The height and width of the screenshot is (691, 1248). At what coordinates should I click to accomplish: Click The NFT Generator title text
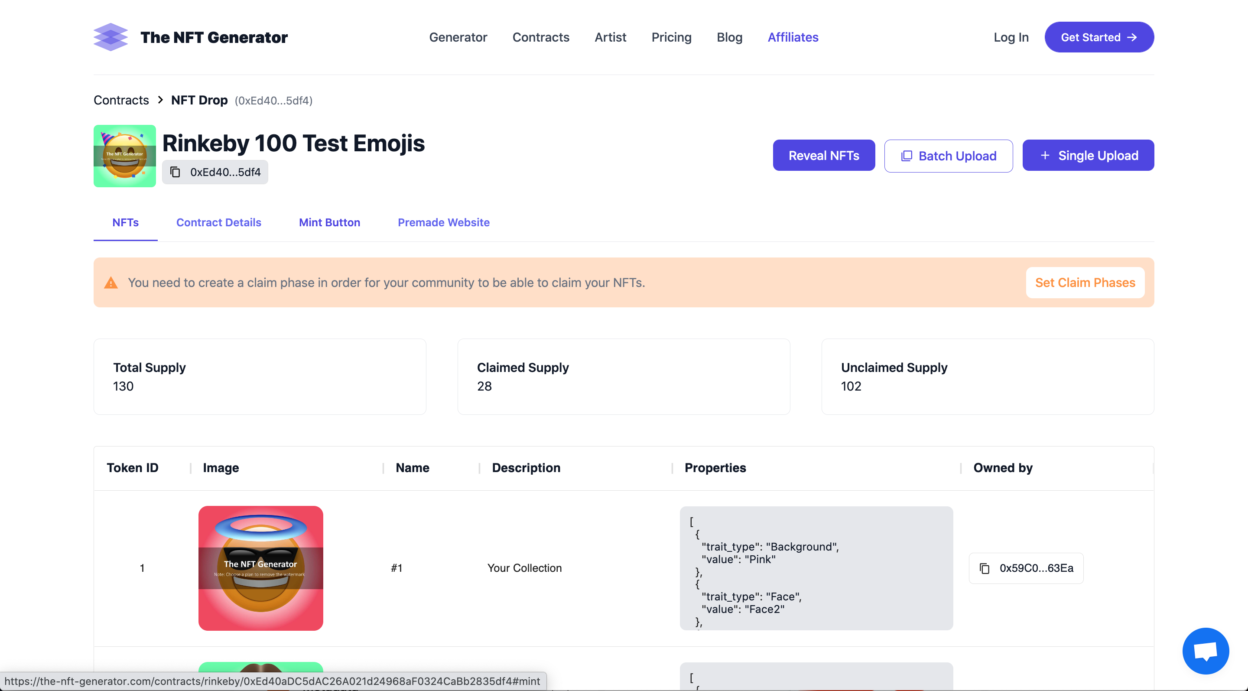214,37
